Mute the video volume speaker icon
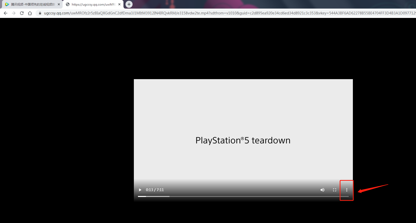The height and width of the screenshot is (223, 416). (322, 190)
